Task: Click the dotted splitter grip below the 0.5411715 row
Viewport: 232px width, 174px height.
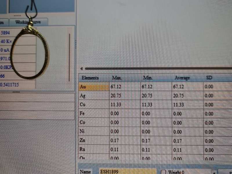Action: [16, 92]
